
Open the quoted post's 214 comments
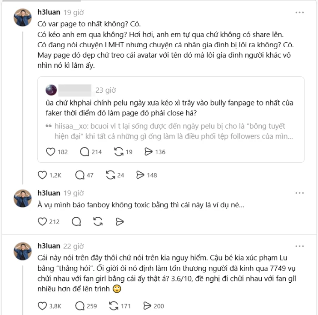(84, 152)
